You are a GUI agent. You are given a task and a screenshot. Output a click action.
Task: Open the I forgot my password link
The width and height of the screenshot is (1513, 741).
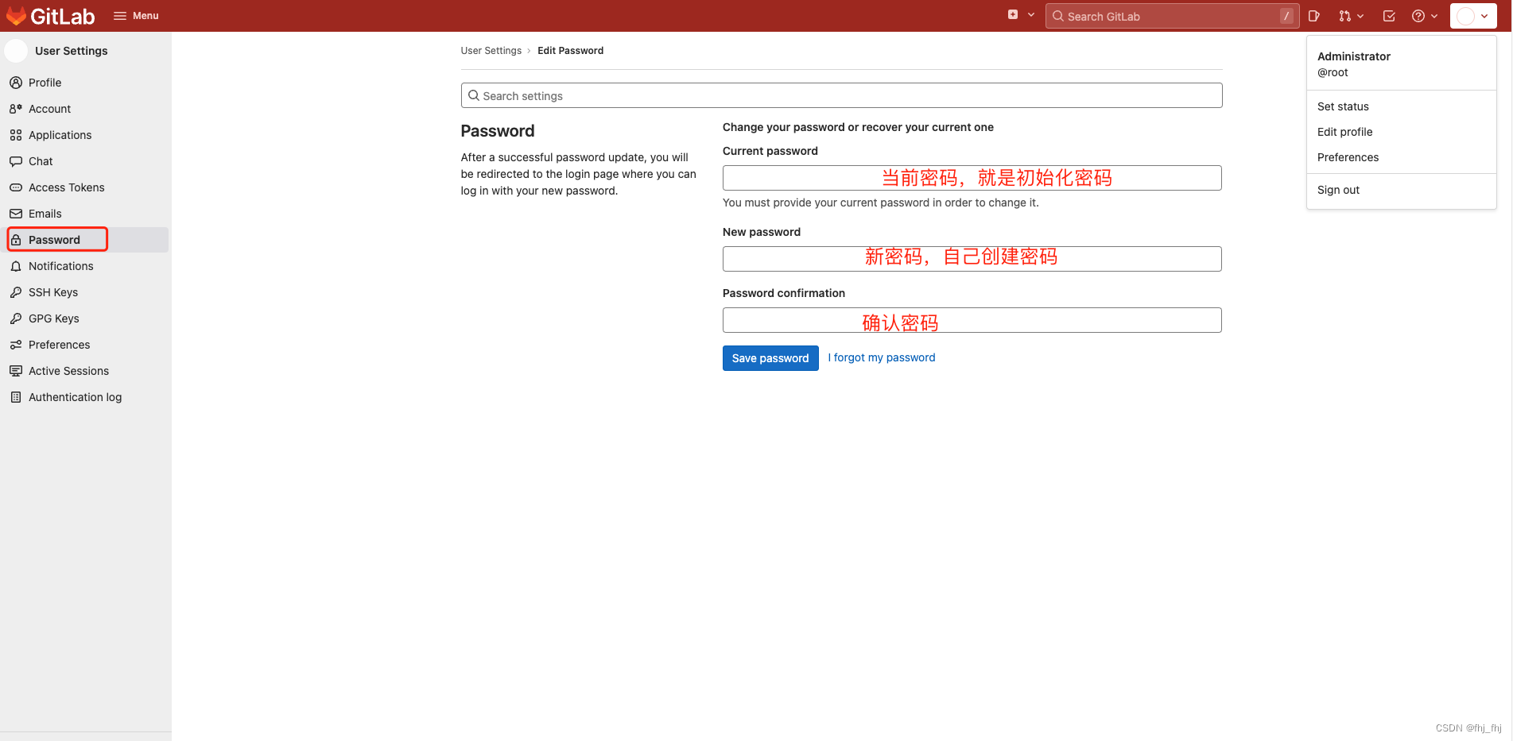pyautogui.click(x=881, y=357)
